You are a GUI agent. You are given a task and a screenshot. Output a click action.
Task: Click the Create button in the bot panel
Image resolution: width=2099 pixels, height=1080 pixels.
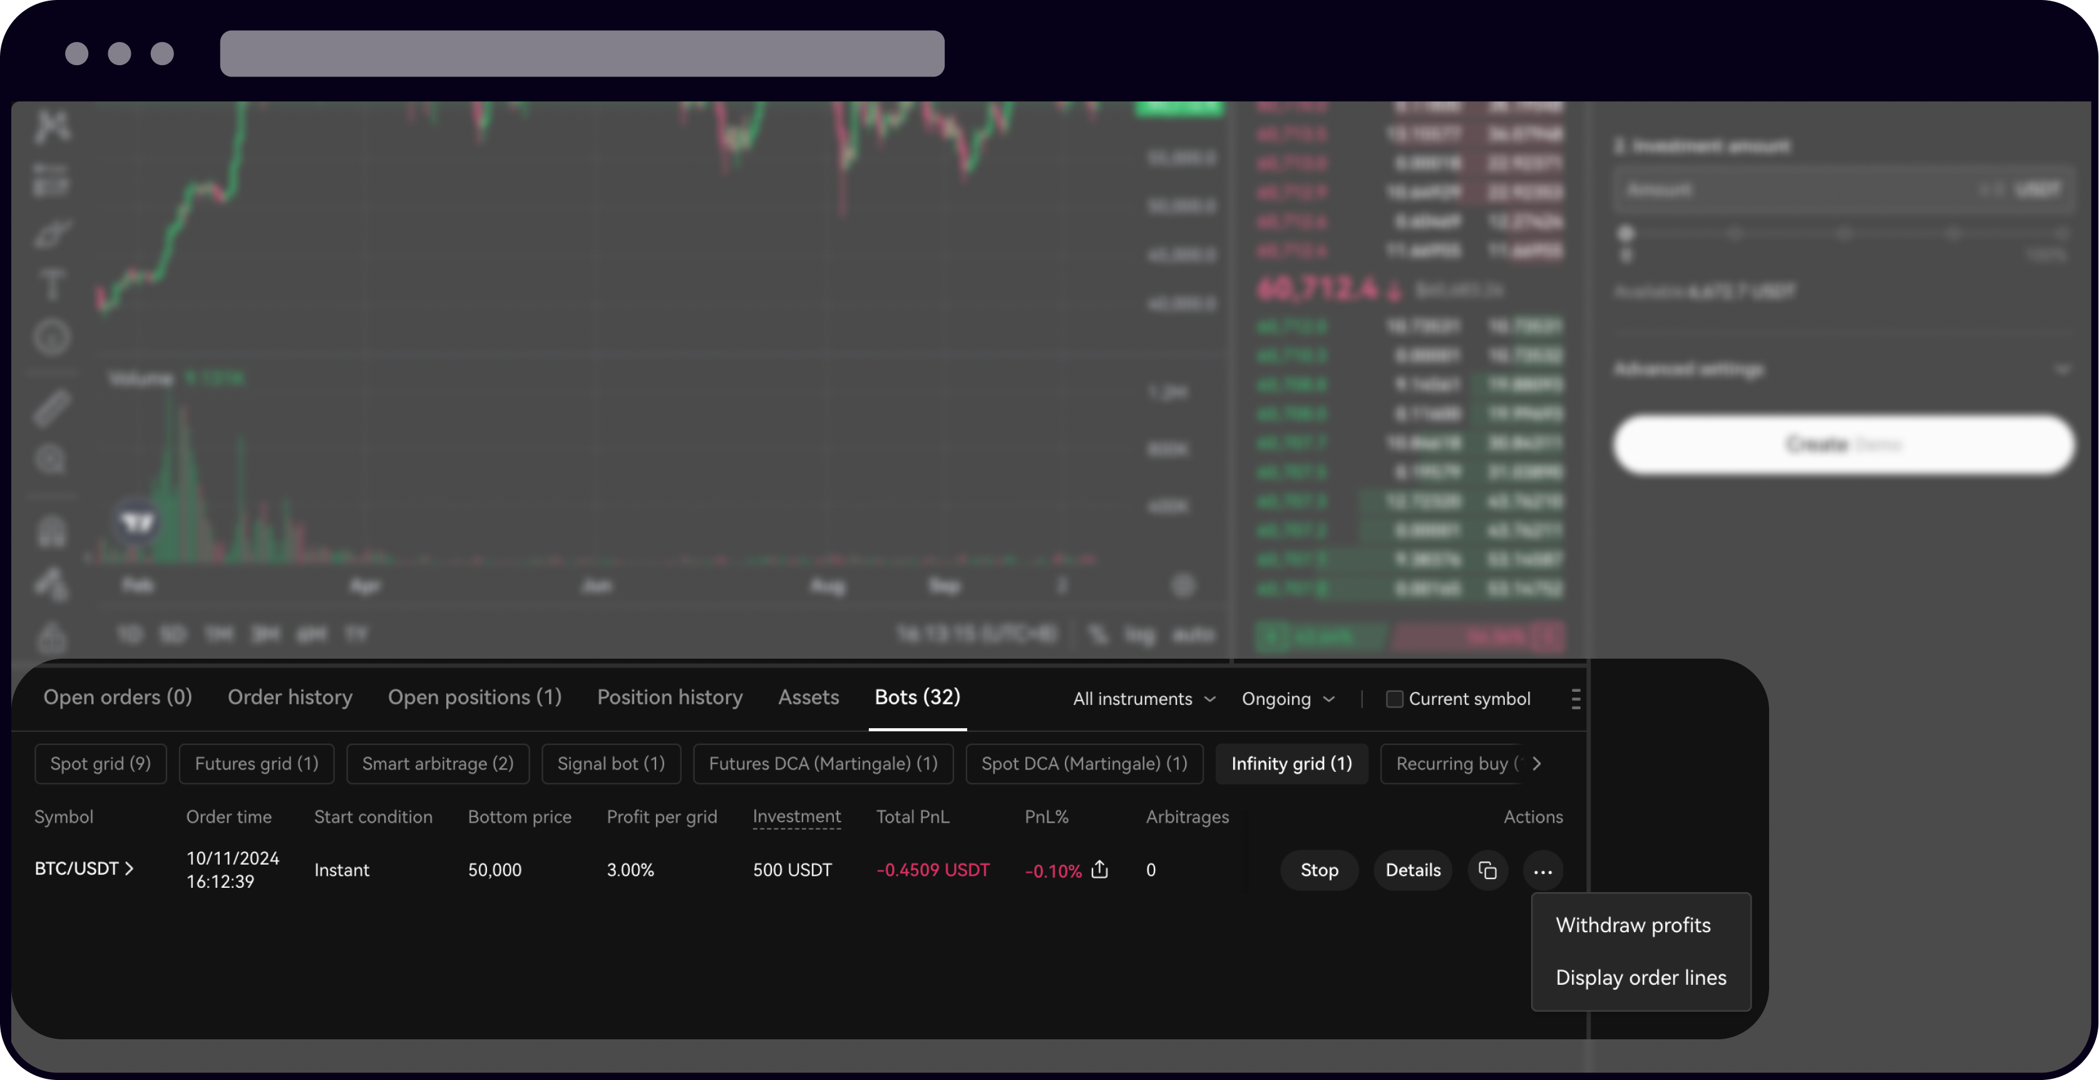[x=1843, y=445]
